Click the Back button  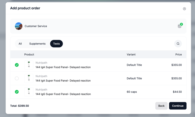(161, 106)
